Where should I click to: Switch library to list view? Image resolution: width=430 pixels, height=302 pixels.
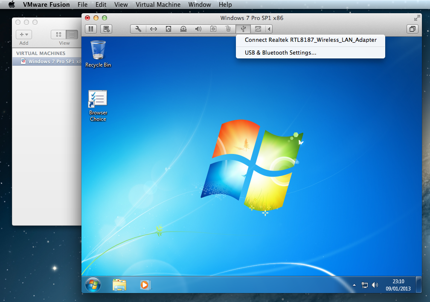tap(72, 35)
